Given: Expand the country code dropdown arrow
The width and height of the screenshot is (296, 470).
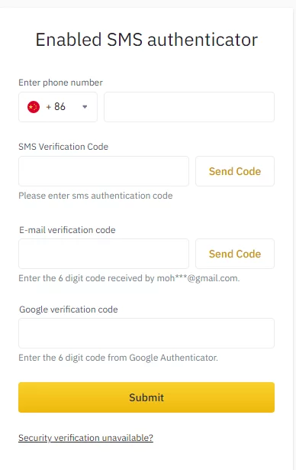Looking at the screenshot, I should tap(85, 107).
